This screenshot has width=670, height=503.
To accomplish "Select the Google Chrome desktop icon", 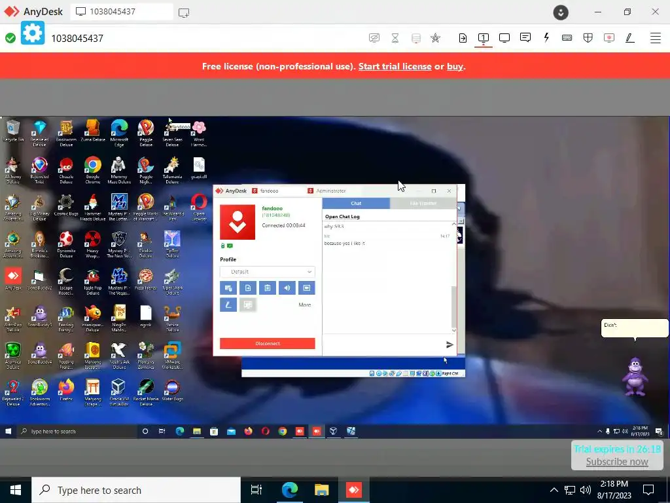I will (x=93, y=170).
